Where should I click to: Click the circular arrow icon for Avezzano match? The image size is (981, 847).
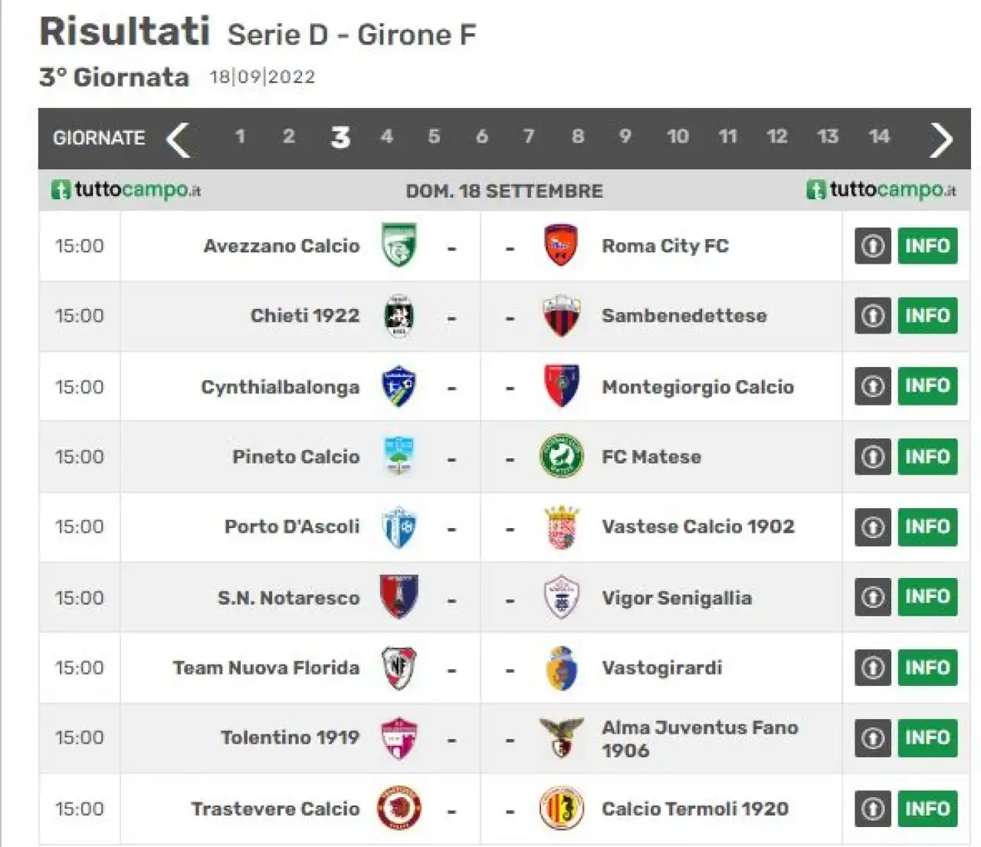click(873, 246)
